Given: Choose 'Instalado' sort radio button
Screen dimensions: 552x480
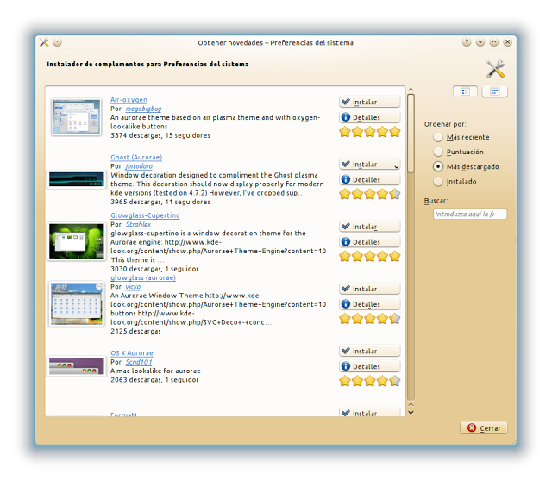Looking at the screenshot, I should 439,181.
